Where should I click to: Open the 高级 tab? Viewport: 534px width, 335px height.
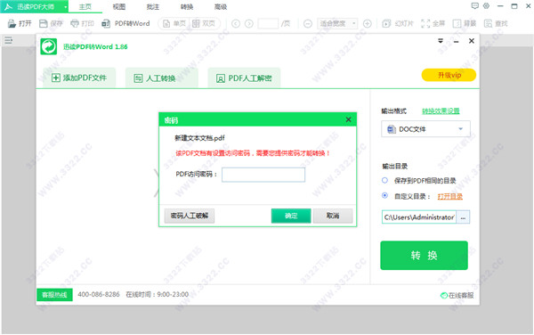pos(221,7)
